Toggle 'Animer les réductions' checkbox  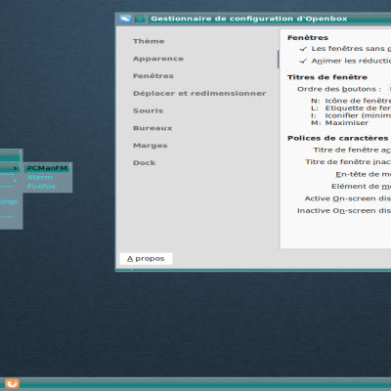coord(303,61)
